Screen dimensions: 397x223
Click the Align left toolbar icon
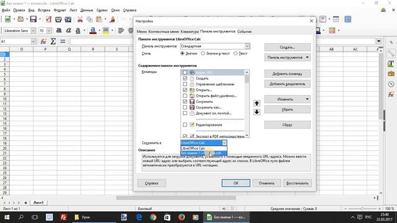(121, 30)
